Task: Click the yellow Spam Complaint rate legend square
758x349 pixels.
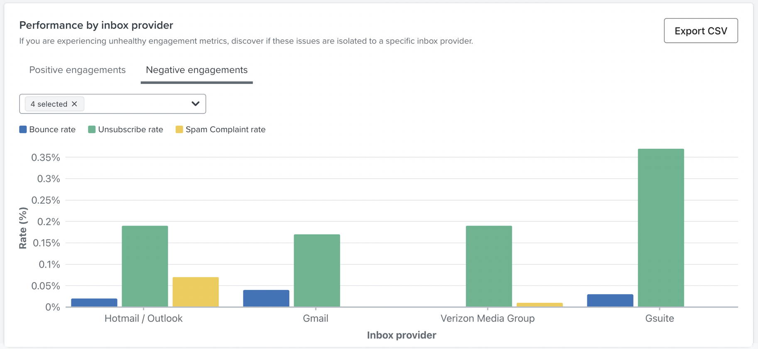Action: 179,129
